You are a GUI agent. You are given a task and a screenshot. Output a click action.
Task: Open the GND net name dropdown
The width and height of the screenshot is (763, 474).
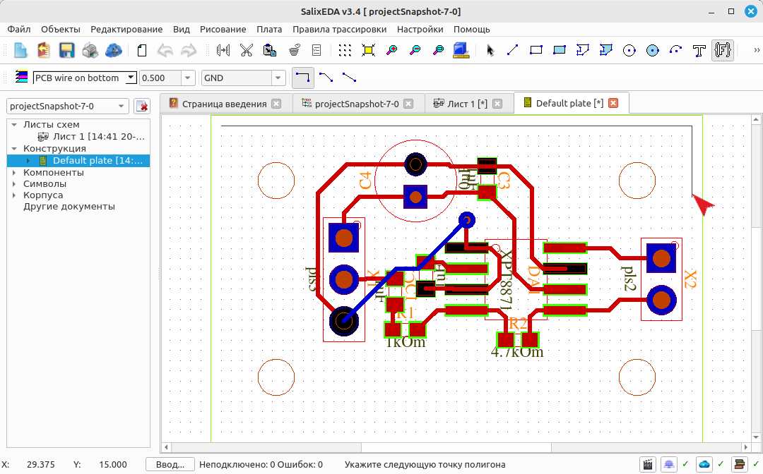(x=278, y=78)
